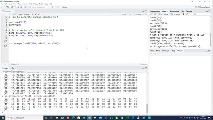The height and width of the screenshot is (120, 213).
Task: Maximize the Files/Plots pane
Action: [209, 51]
